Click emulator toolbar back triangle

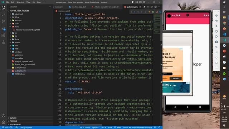pyautogui.click(x=216, y=52)
